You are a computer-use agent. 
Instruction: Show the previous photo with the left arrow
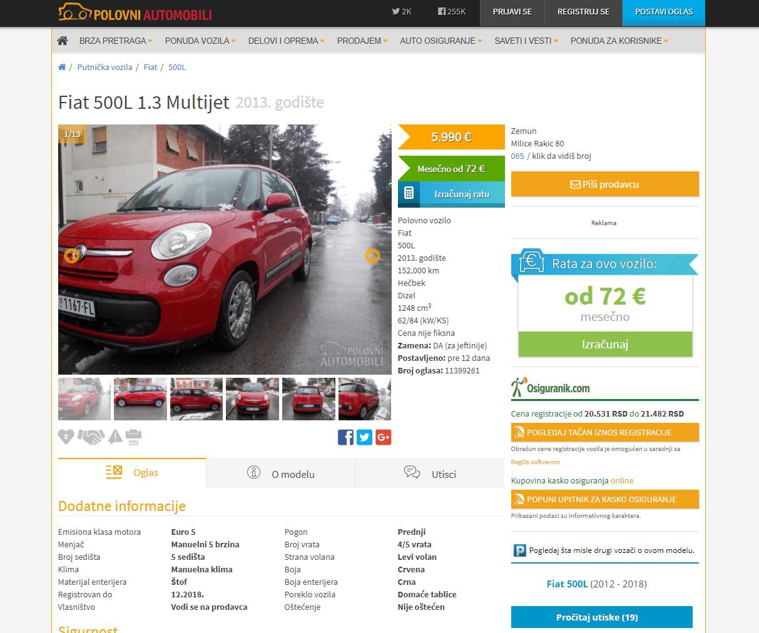click(71, 255)
